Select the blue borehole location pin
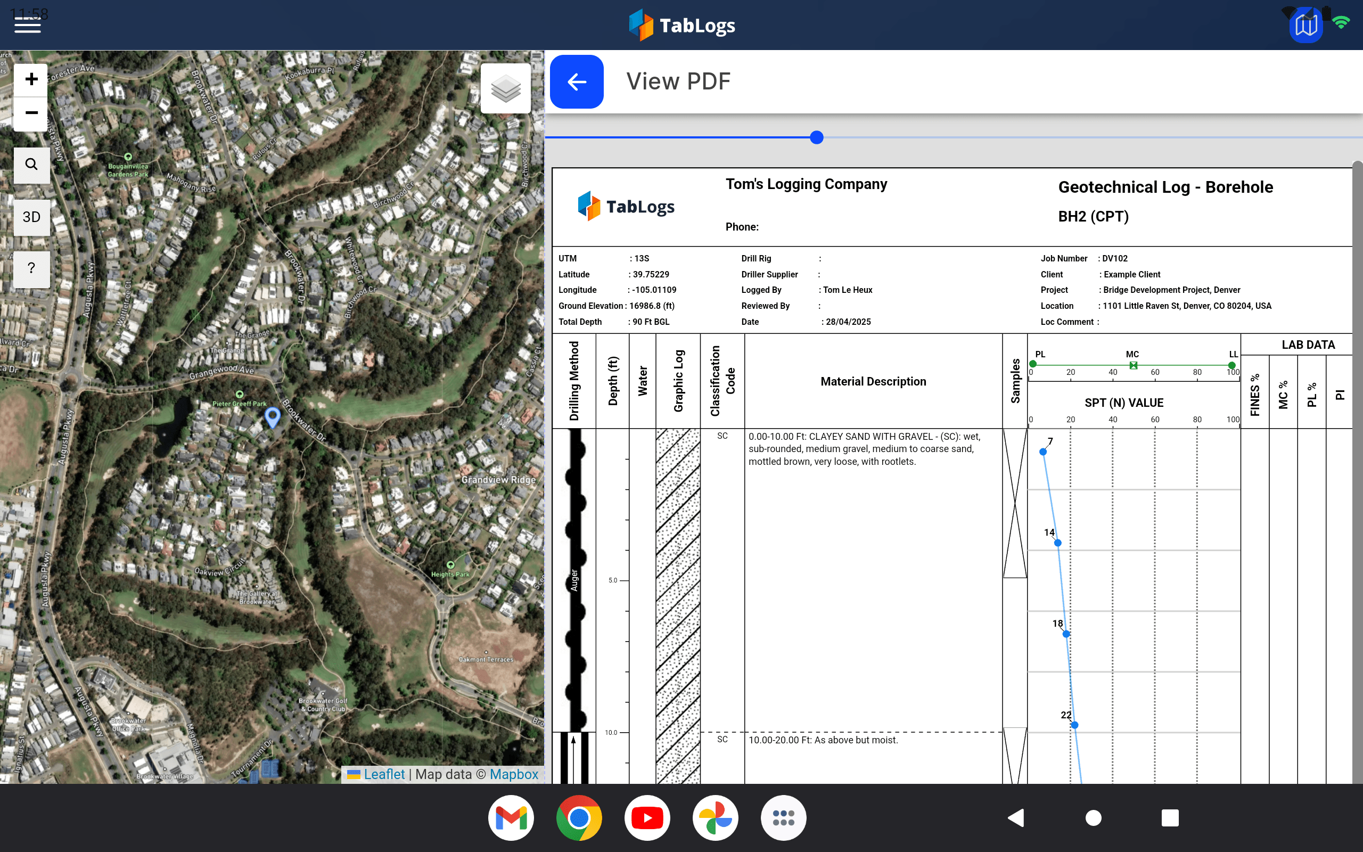1363x852 pixels. click(x=273, y=417)
